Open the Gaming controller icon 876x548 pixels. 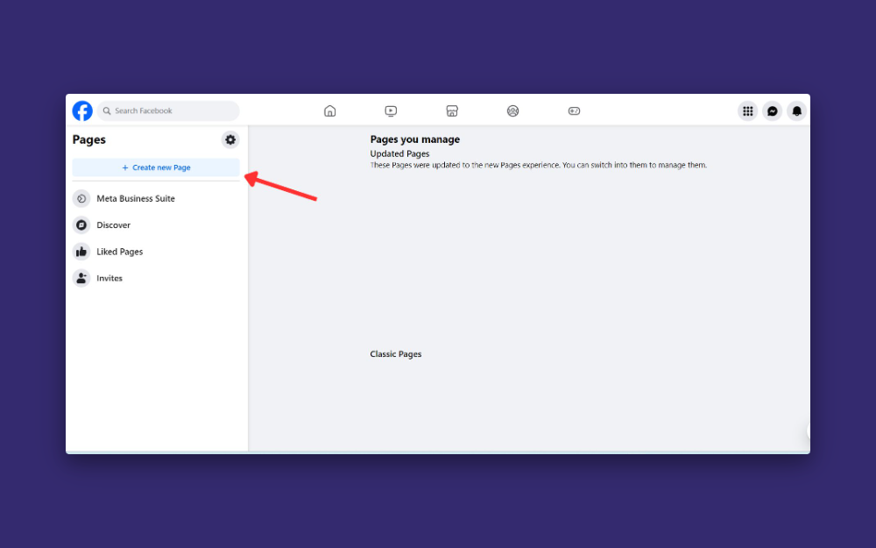[574, 110]
